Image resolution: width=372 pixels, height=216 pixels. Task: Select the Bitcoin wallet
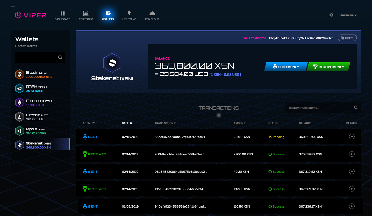[x=40, y=75]
